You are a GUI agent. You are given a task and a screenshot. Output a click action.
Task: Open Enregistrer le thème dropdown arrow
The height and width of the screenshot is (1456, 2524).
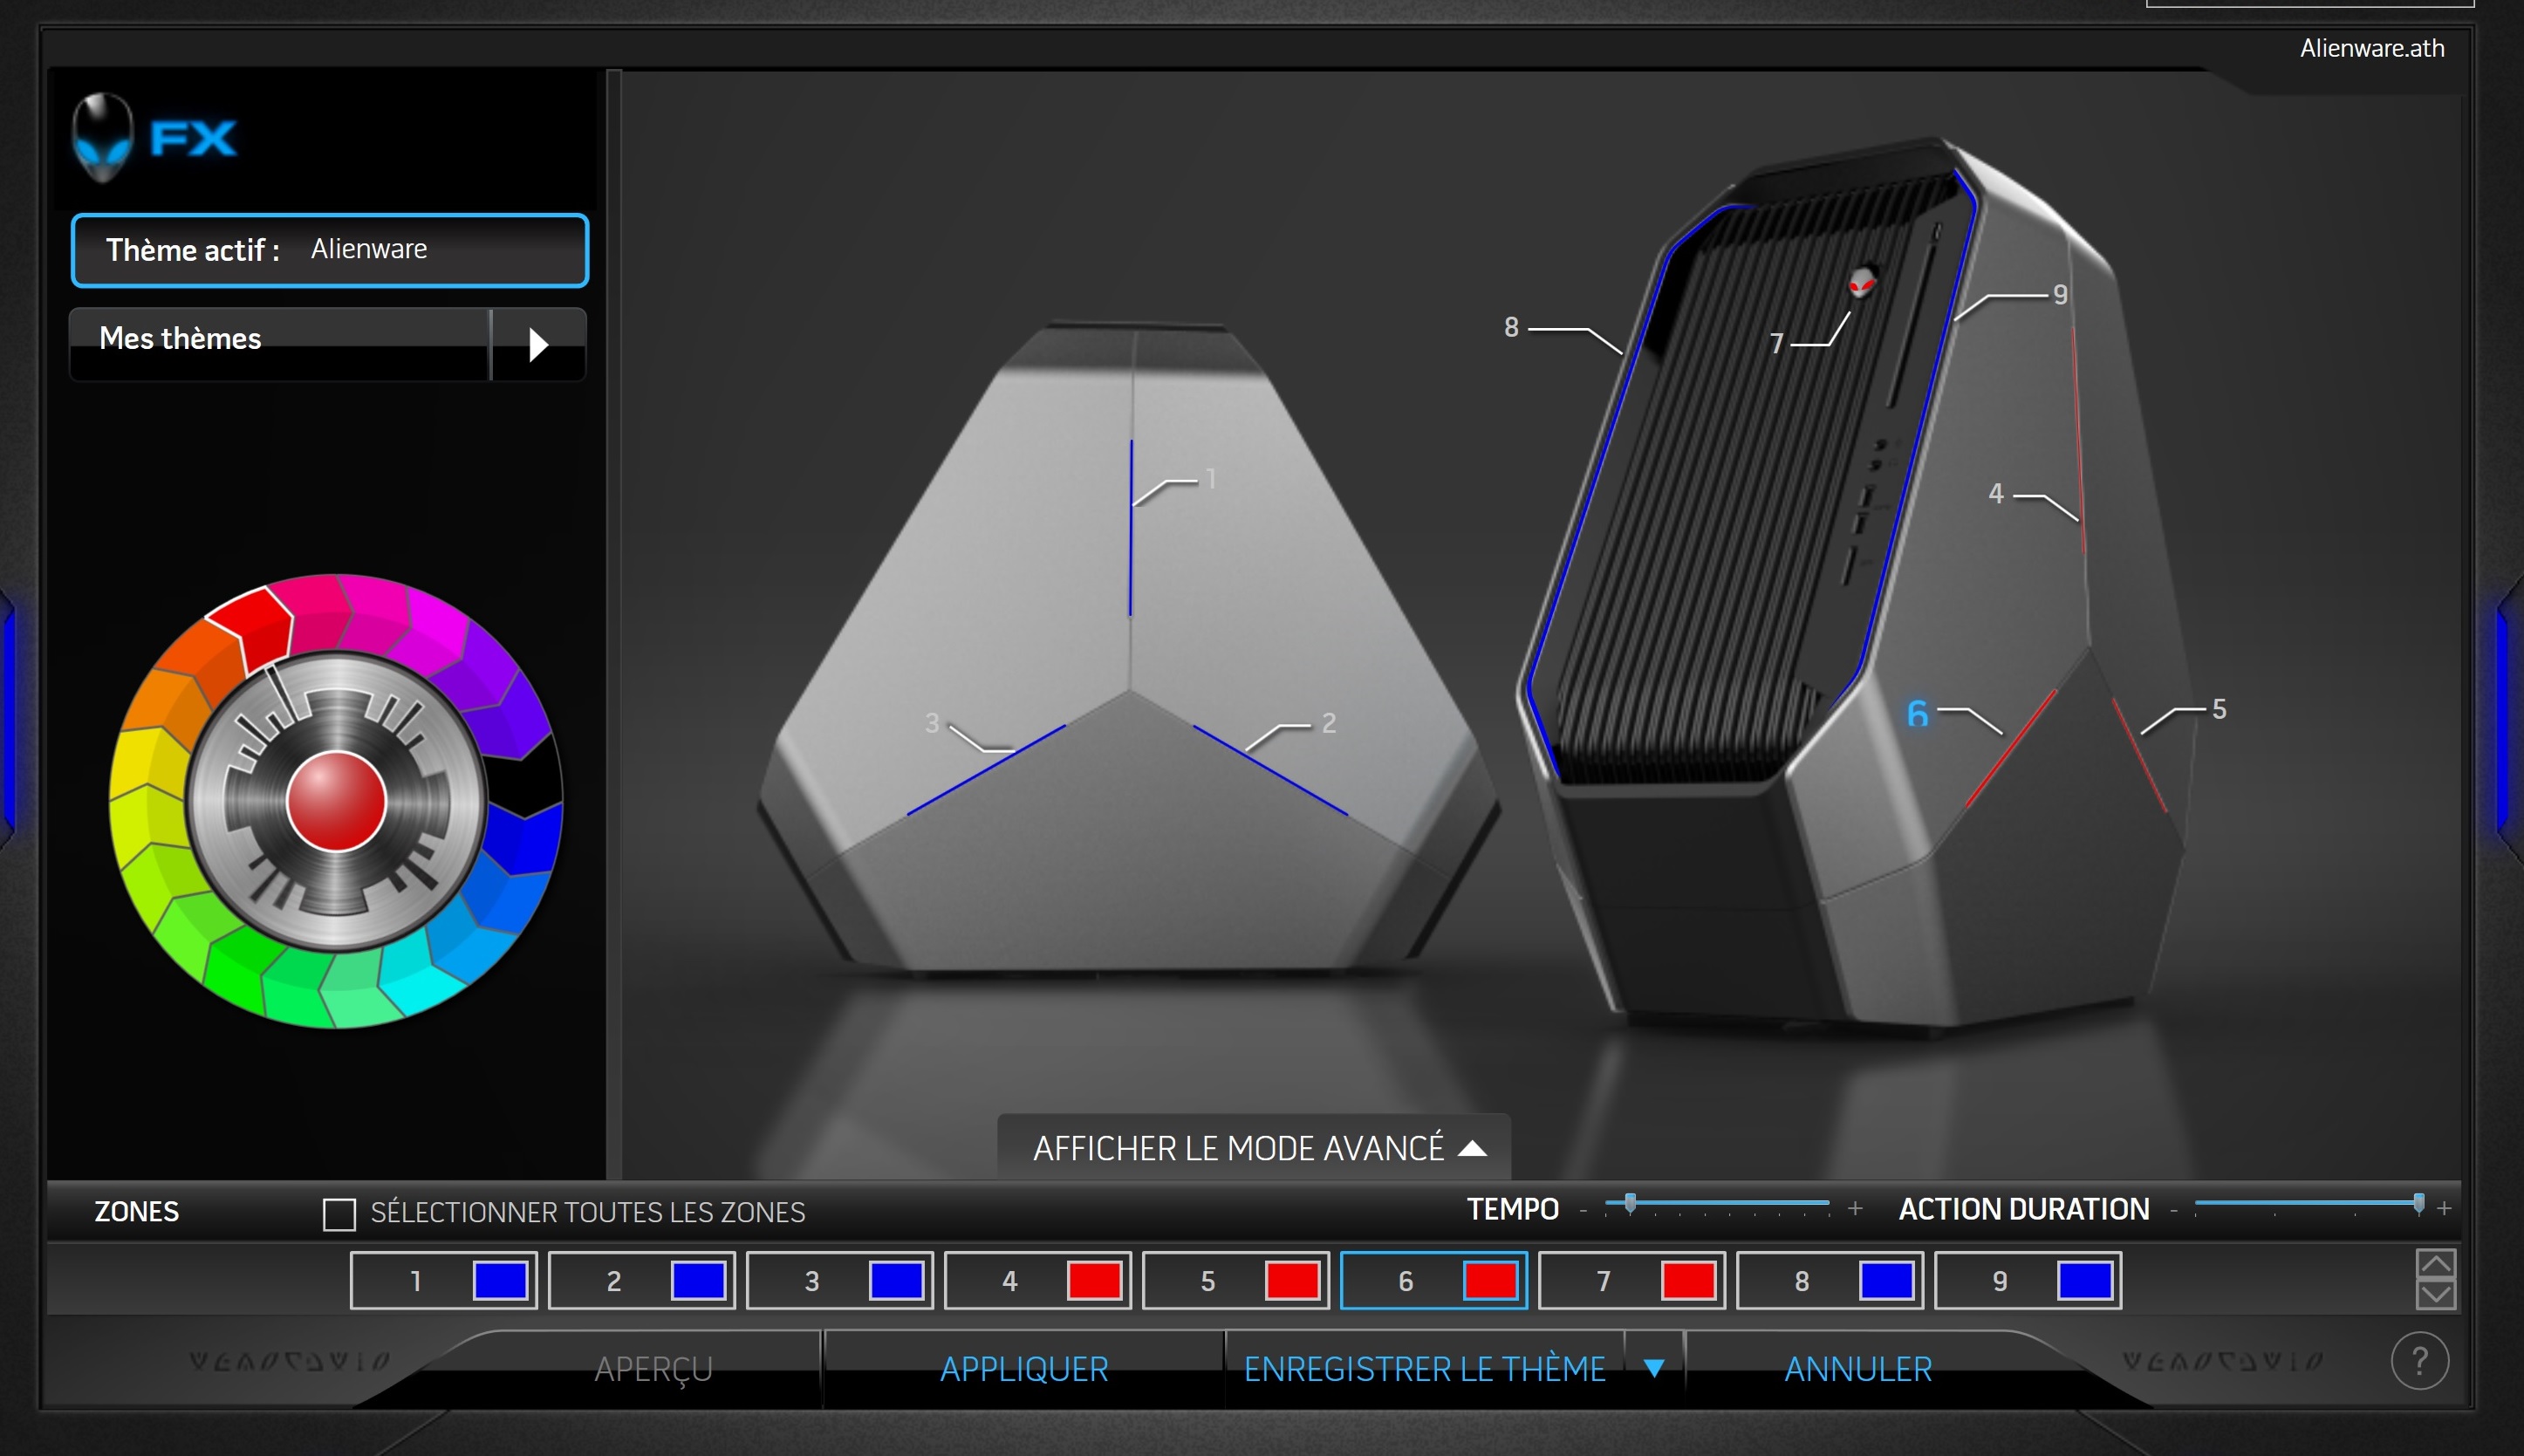(1654, 1368)
